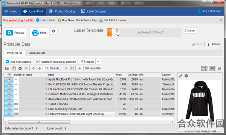Open column settings sliders icon
This screenshot has height=135, width=226.
tap(219, 68)
